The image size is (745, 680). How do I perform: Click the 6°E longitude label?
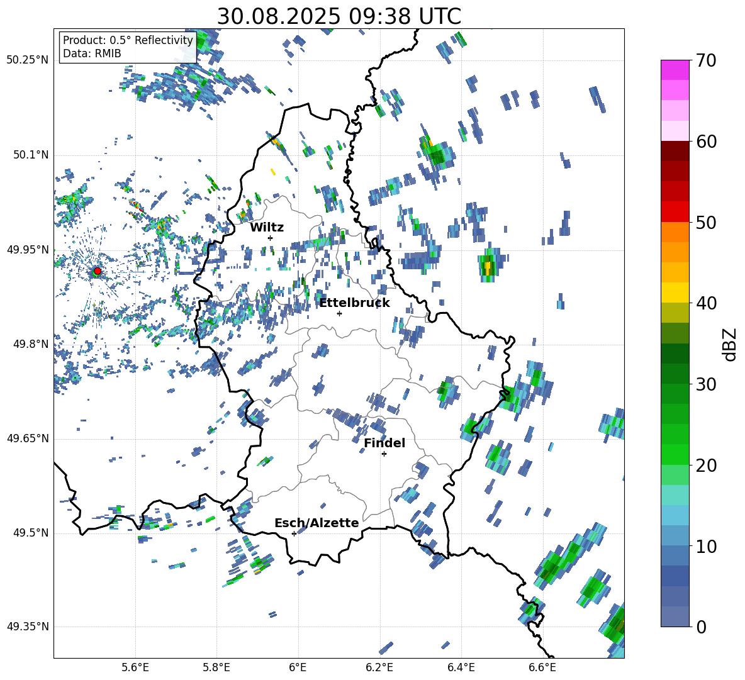coord(298,667)
